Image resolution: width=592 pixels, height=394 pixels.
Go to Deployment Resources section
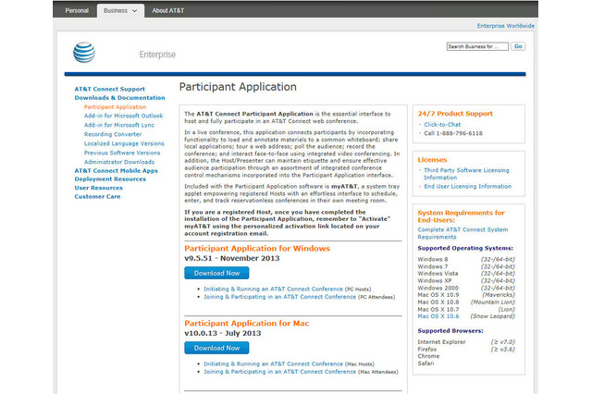point(110,179)
